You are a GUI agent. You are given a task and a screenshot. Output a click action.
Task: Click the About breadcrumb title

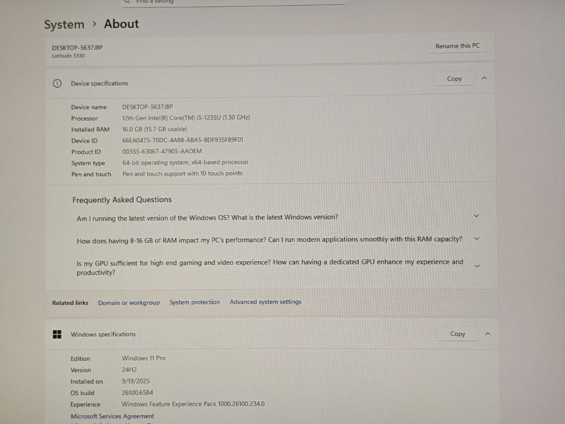pos(121,24)
